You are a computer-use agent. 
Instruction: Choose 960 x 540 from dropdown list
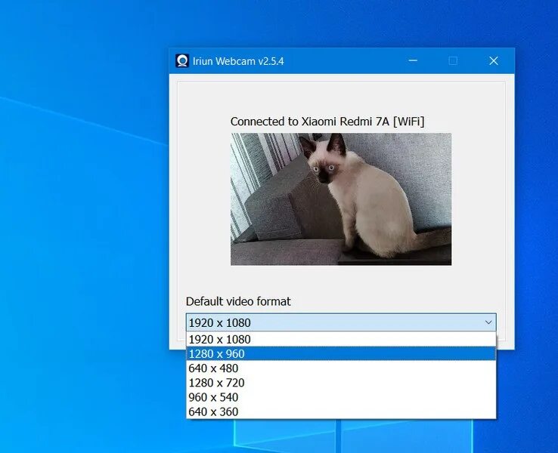coord(341,397)
